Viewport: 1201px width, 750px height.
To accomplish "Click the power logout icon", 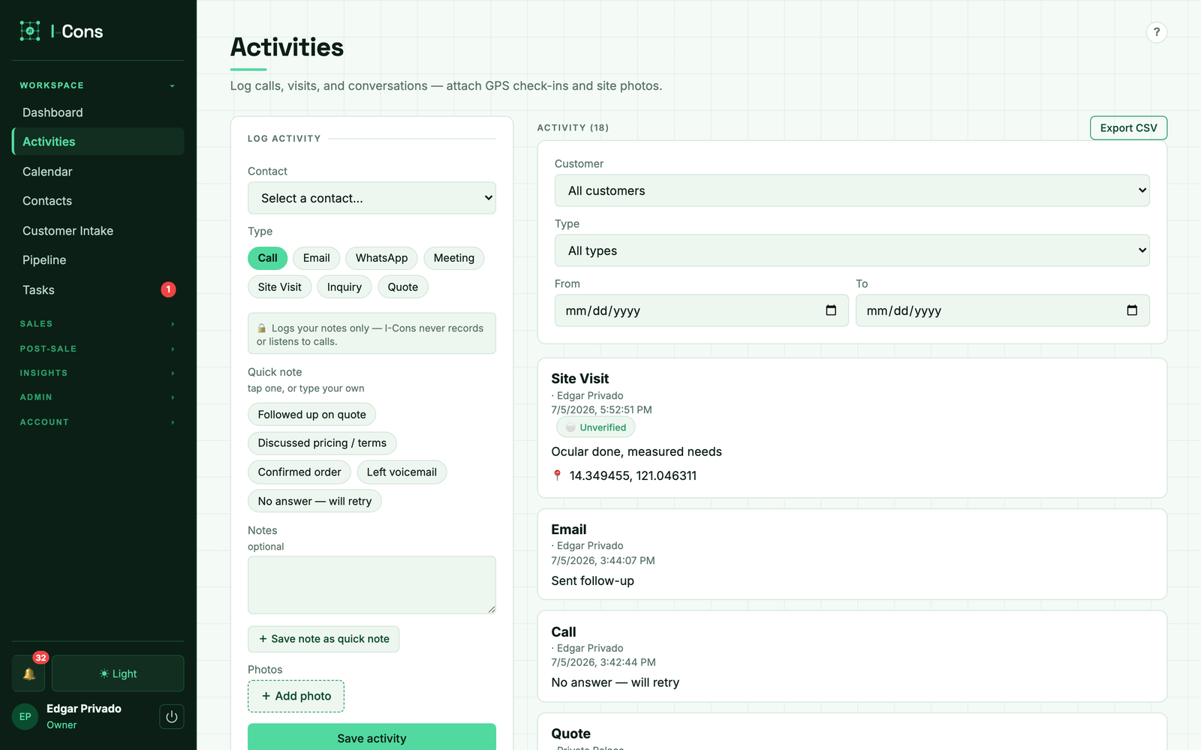I will pyautogui.click(x=171, y=716).
